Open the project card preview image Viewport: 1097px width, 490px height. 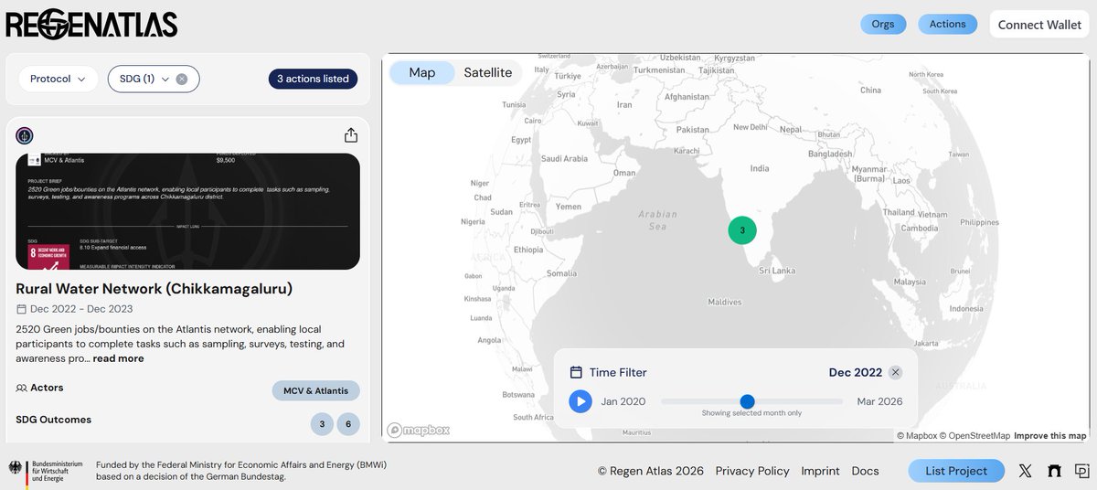click(x=187, y=211)
